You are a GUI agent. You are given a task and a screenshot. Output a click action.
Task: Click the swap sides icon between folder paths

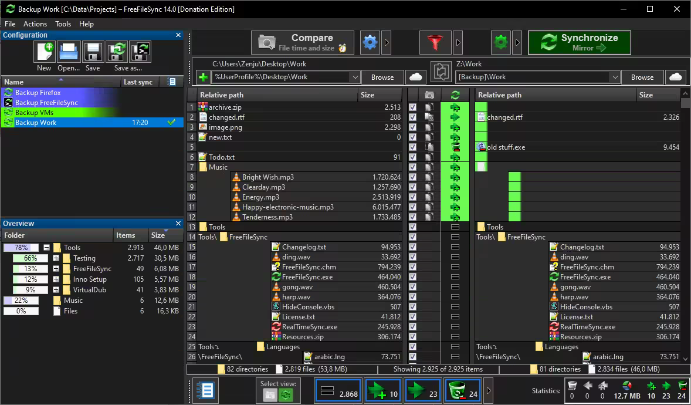click(441, 71)
